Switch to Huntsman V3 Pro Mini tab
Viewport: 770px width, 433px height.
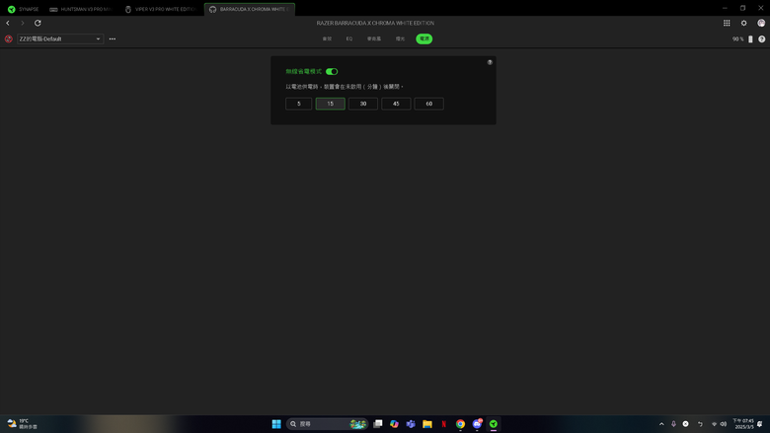(82, 9)
